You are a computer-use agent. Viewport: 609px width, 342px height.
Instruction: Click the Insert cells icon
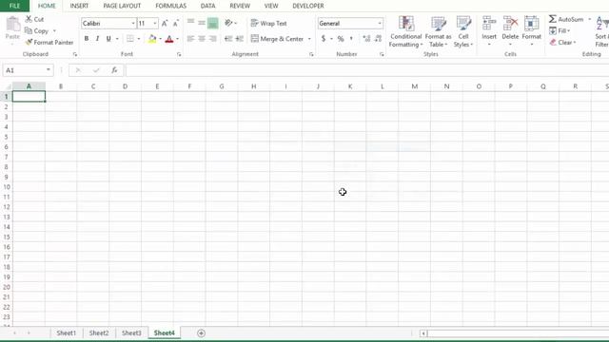[489, 24]
